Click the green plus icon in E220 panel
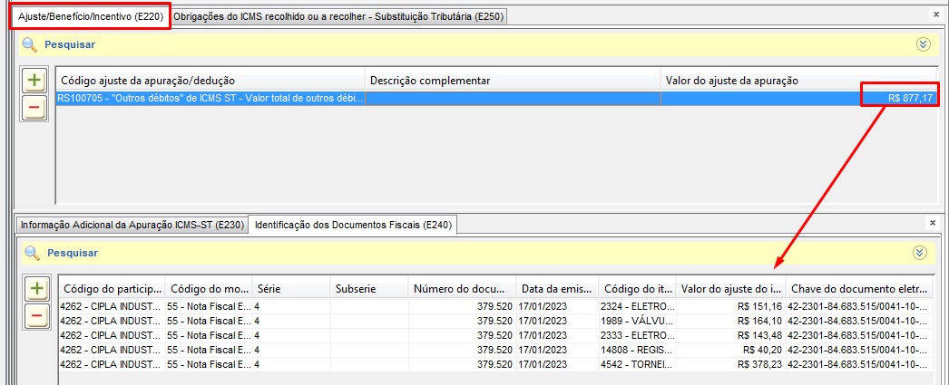Screen dimensions: 949x385 [34, 81]
